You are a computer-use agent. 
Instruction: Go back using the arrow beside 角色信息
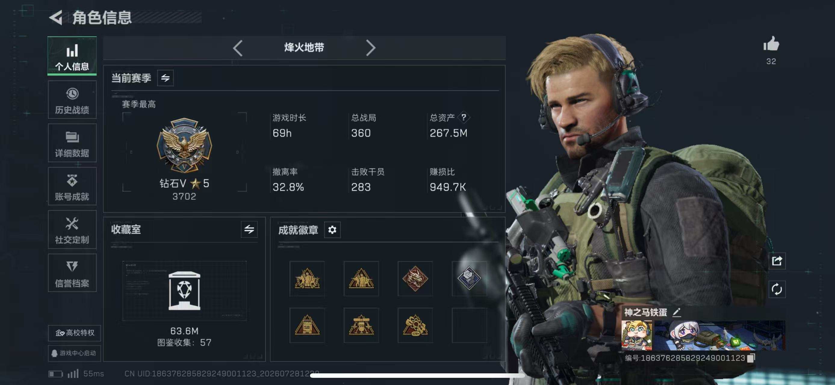tap(56, 18)
